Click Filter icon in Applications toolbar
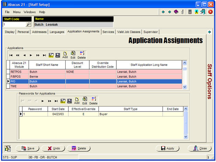The image size is (216, 162). pos(51,55)
